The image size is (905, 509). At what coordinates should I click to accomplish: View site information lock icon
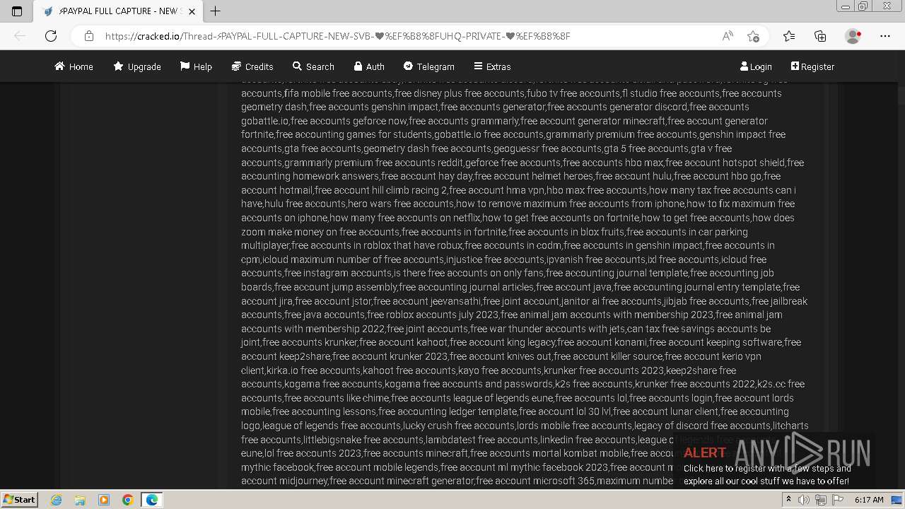pyautogui.click(x=88, y=36)
